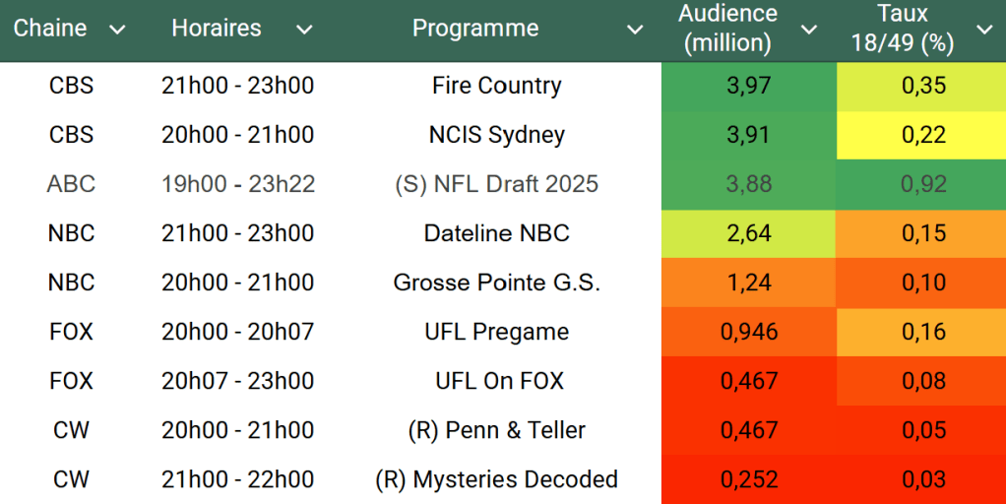The height and width of the screenshot is (504, 1006).
Task: Click the NCIS Sydney programme cell
Action: point(496,135)
